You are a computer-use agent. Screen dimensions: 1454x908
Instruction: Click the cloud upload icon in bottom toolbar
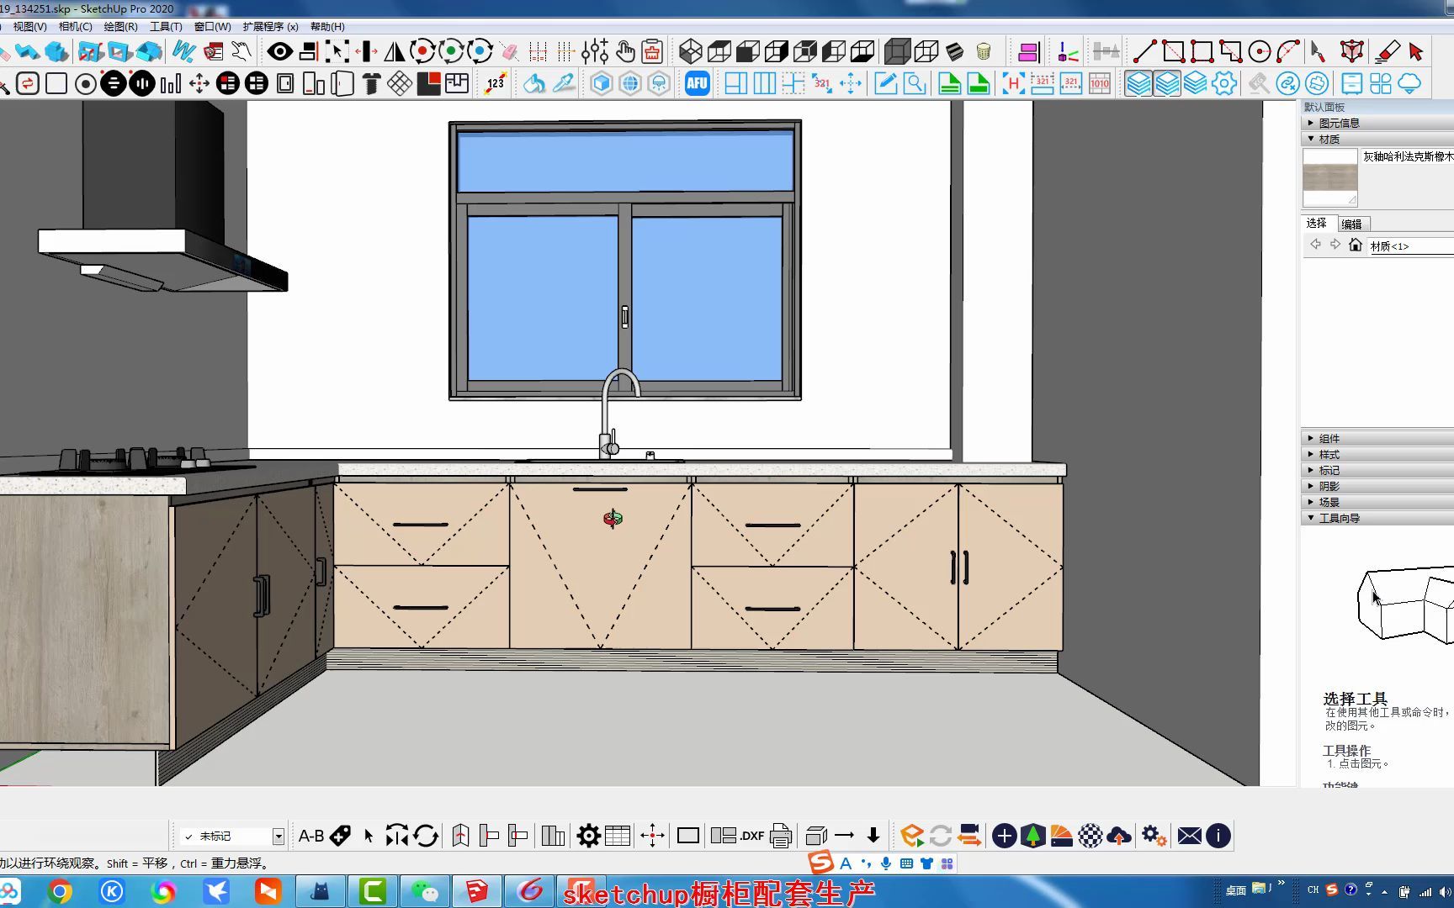tap(1119, 836)
